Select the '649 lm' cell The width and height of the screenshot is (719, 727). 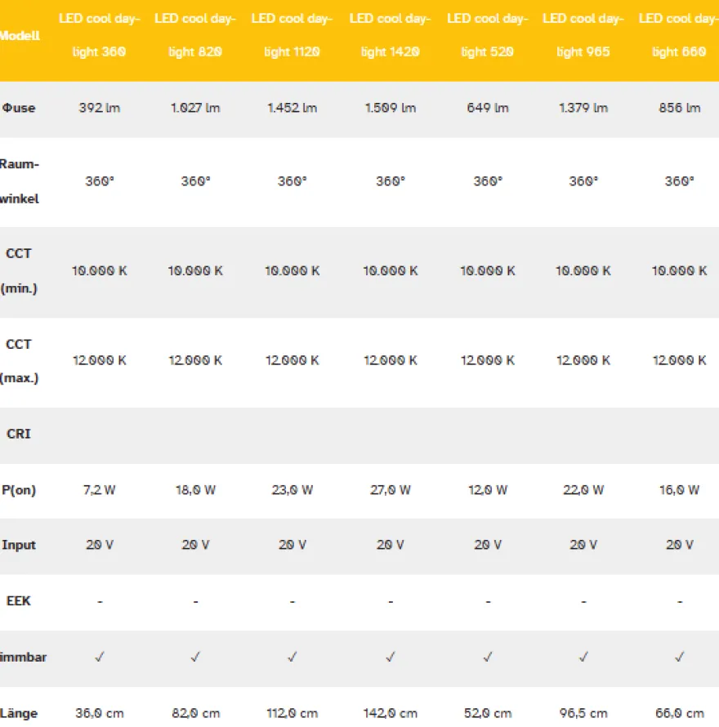(488, 108)
